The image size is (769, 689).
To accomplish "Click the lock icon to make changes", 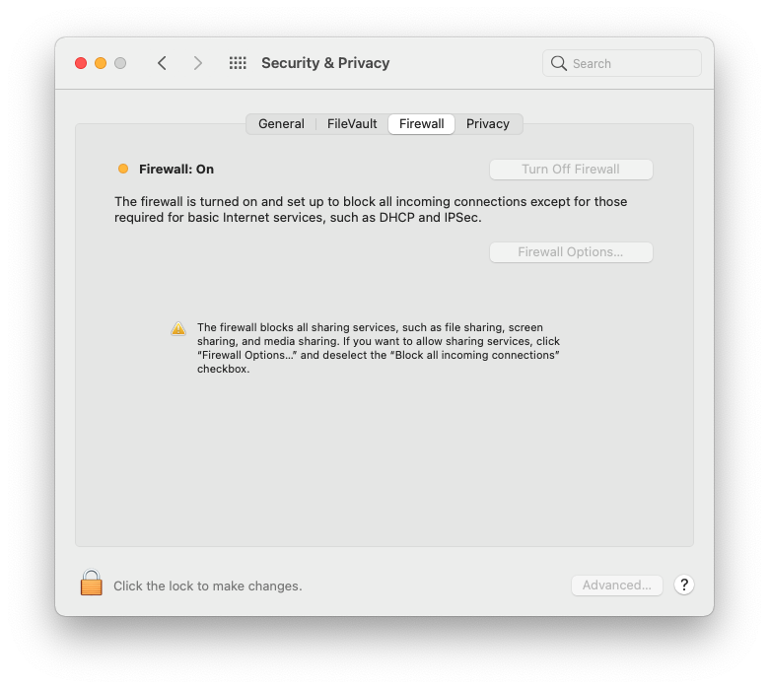I will [x=92, y=583].
